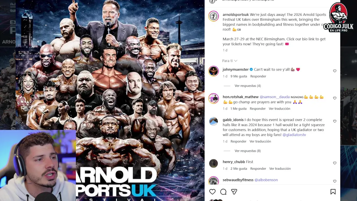Screen dimensions: 357x201
Task: Open the comment bubble icon
Action: pos(223,192)
